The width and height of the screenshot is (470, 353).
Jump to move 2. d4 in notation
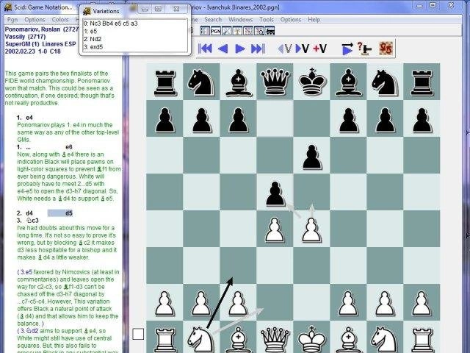click(29, 213)
